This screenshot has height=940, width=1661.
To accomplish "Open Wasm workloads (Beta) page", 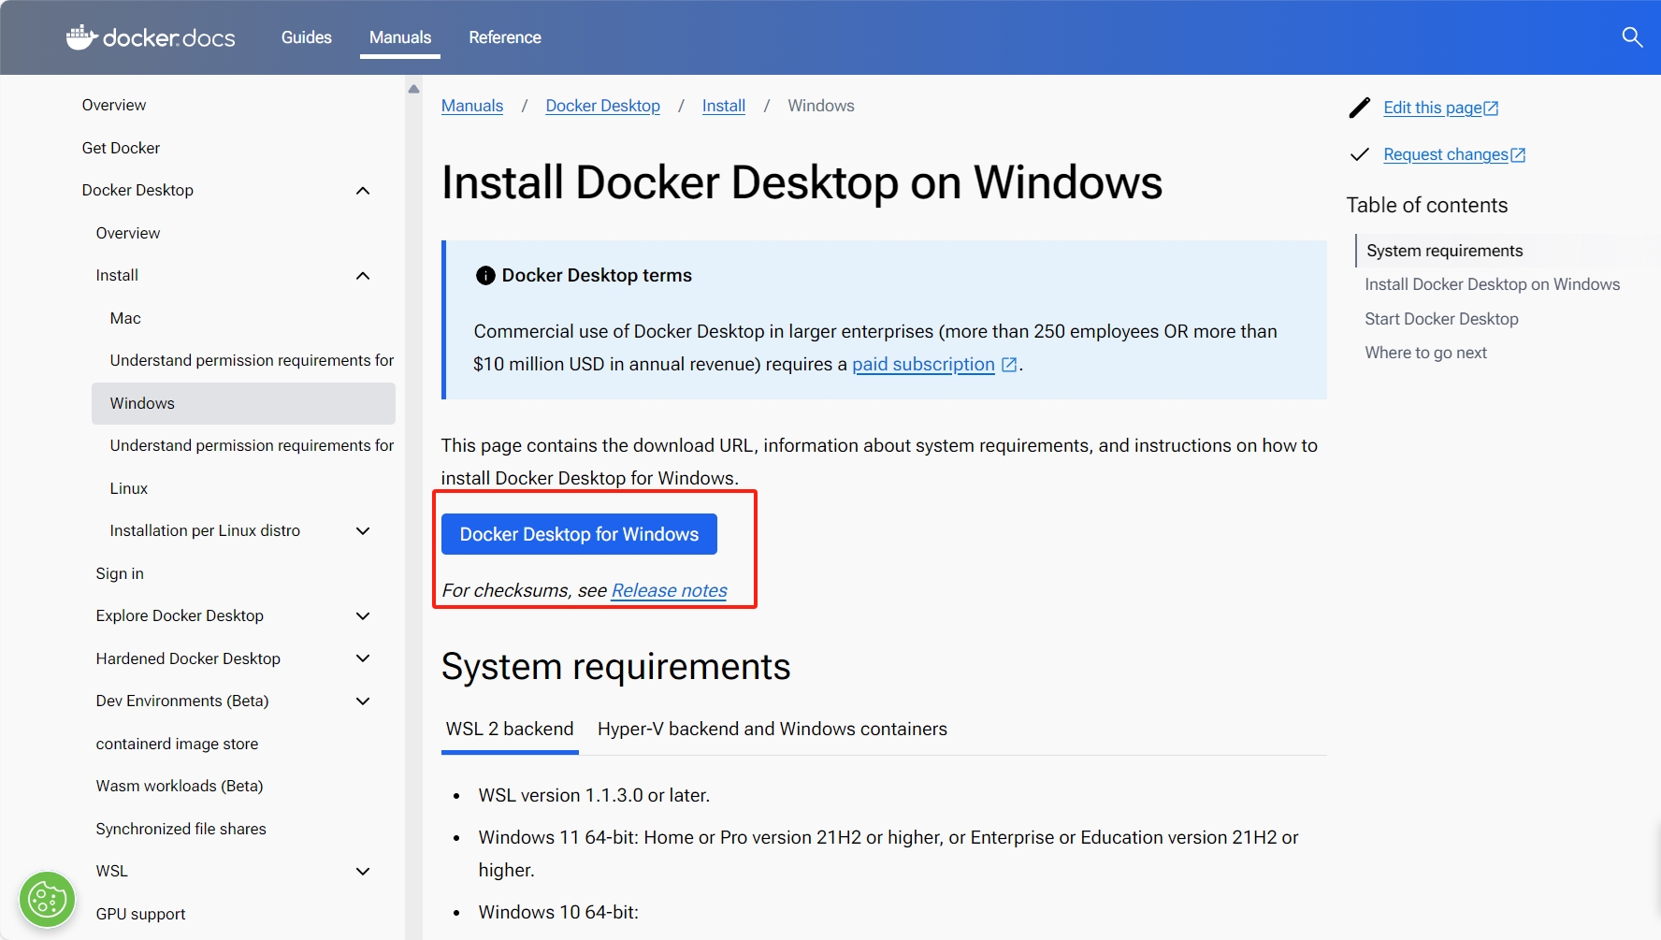I will click(x=180, y=786).
